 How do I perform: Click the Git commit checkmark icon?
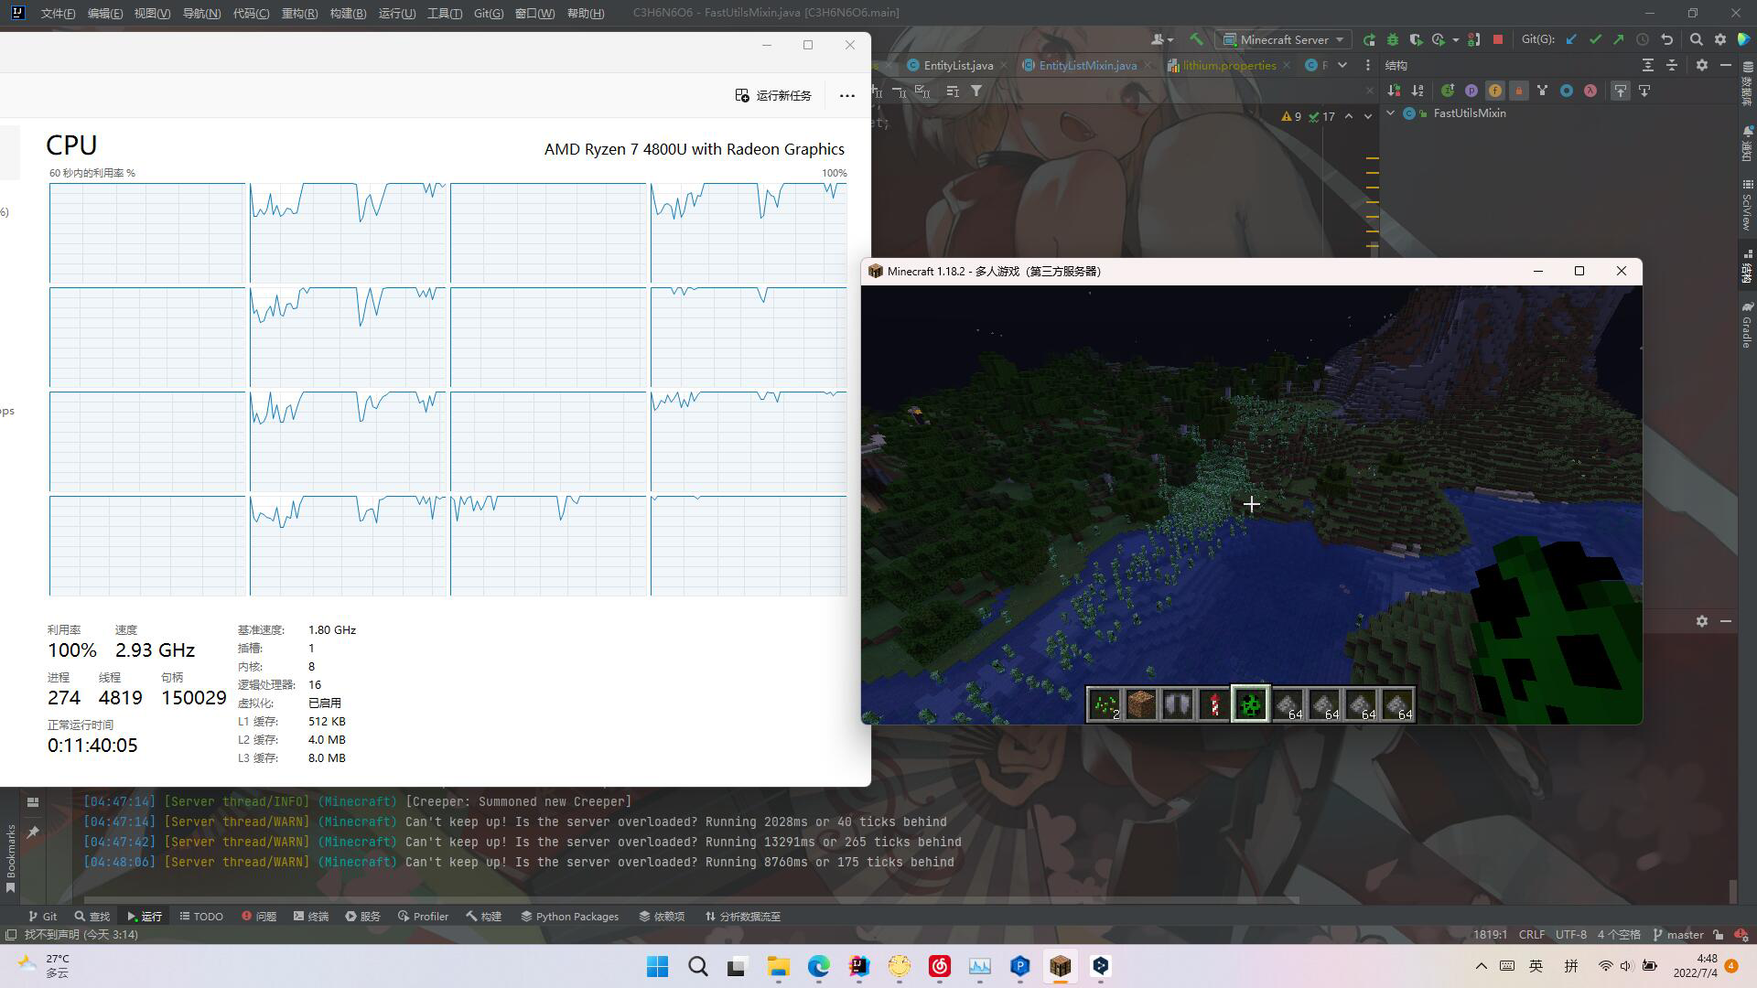[1595, 39]
